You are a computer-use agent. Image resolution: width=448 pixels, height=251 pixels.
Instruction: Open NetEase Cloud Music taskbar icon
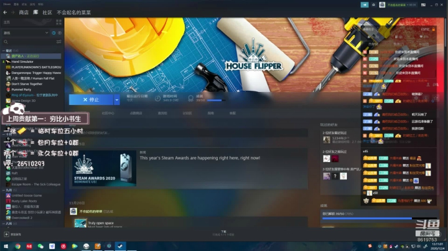point(63,246)
